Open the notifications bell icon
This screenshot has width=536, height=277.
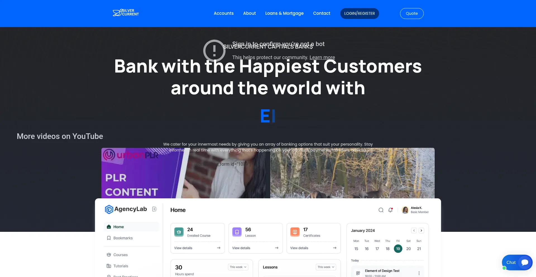pos(390,210)
